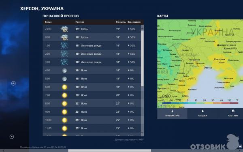This screenshot has width=243, height=152.
Task: Click the Херсон, Украина title
Action: click(x=42, y=9)
